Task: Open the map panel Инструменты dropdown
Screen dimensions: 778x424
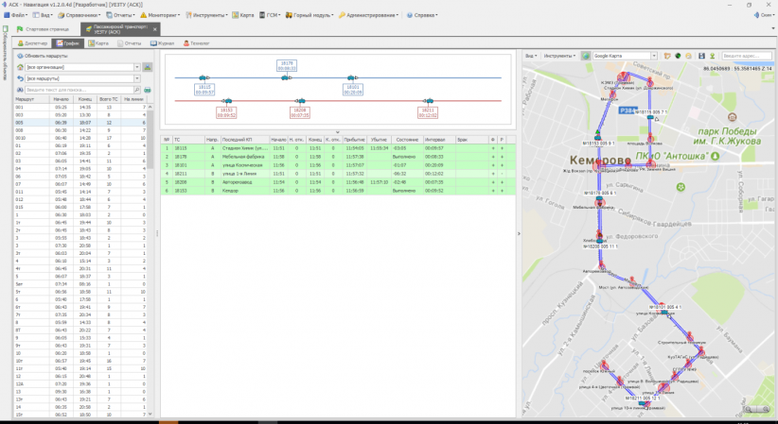Action: coord(559,56)
